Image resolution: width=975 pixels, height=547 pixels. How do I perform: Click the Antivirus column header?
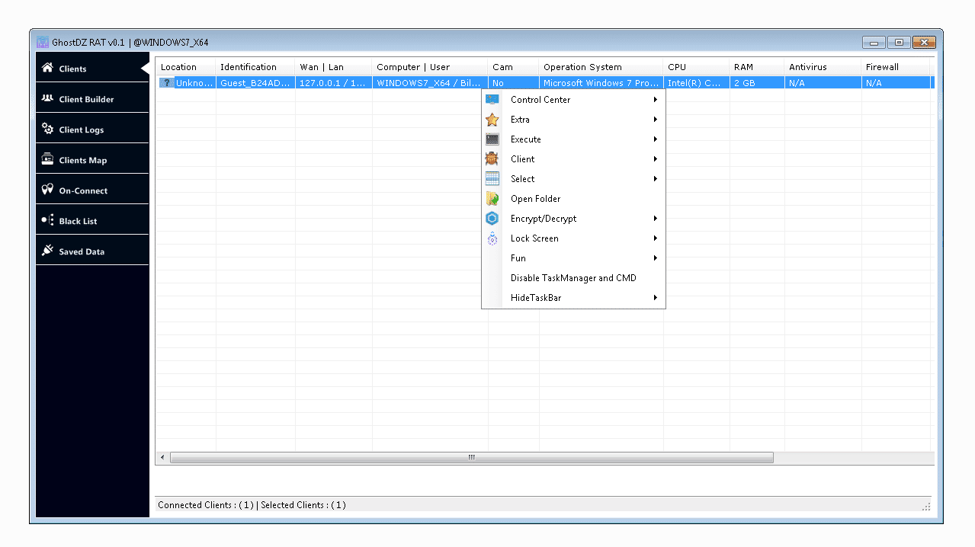click(807, 67)
